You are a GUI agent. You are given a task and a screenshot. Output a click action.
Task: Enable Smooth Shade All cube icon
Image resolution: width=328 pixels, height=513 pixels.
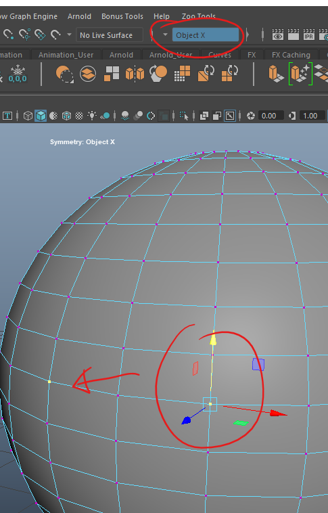pyautogui.click(x=41, y=116)
